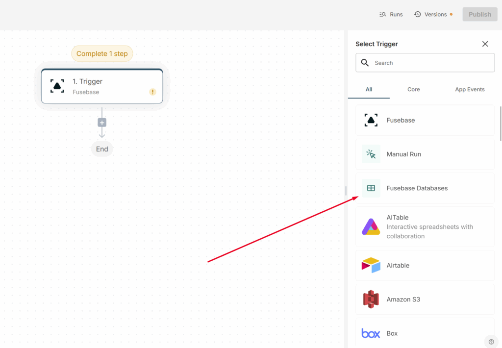Switch to the Core tab

pyautogui.click(x=413, y=90)
